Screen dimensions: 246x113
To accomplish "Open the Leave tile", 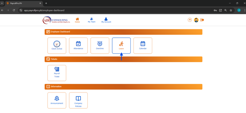I will (x=121, y=46).
